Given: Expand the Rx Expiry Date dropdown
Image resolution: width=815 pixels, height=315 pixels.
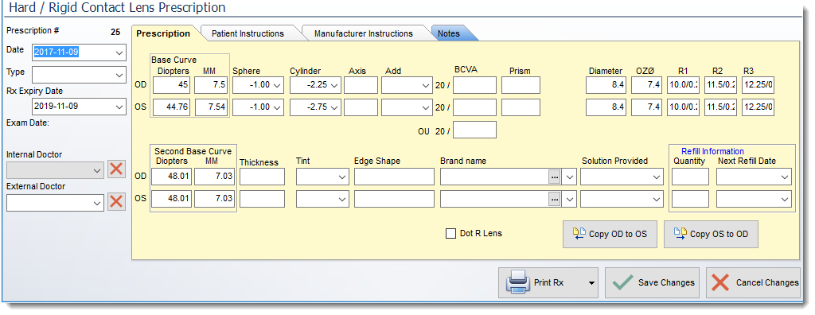Looking at the screenshot, I should 119,107.
